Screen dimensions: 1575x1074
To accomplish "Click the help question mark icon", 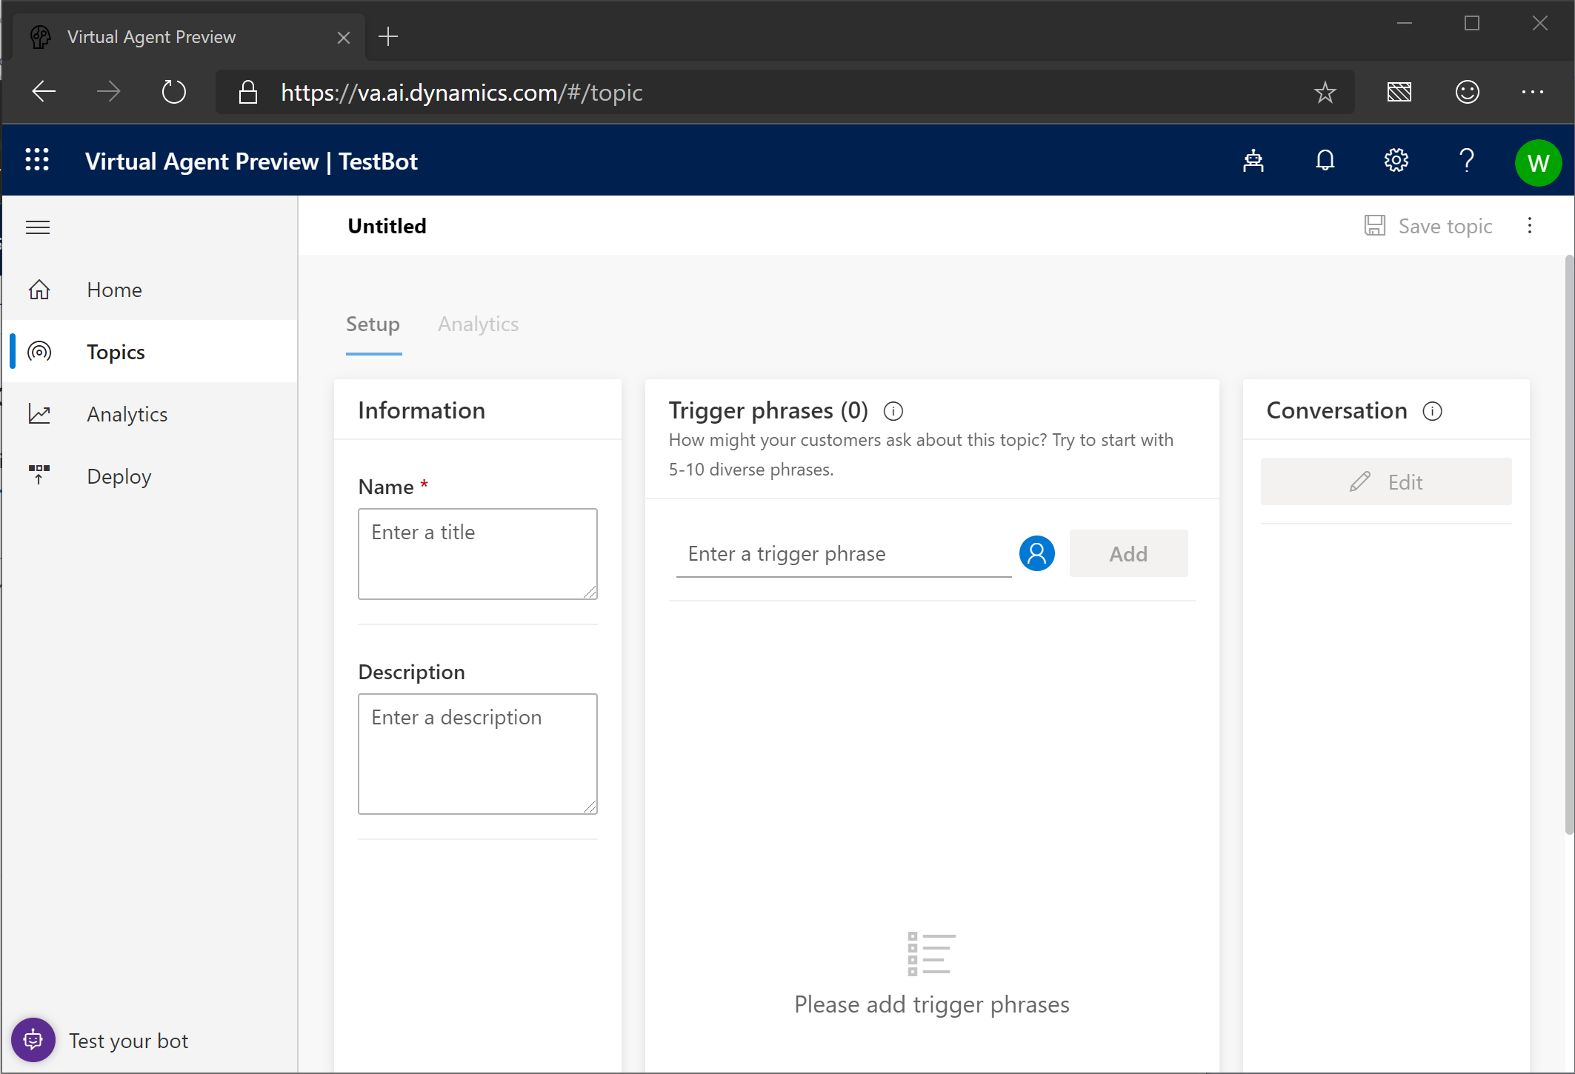I will pos(1466,161).
